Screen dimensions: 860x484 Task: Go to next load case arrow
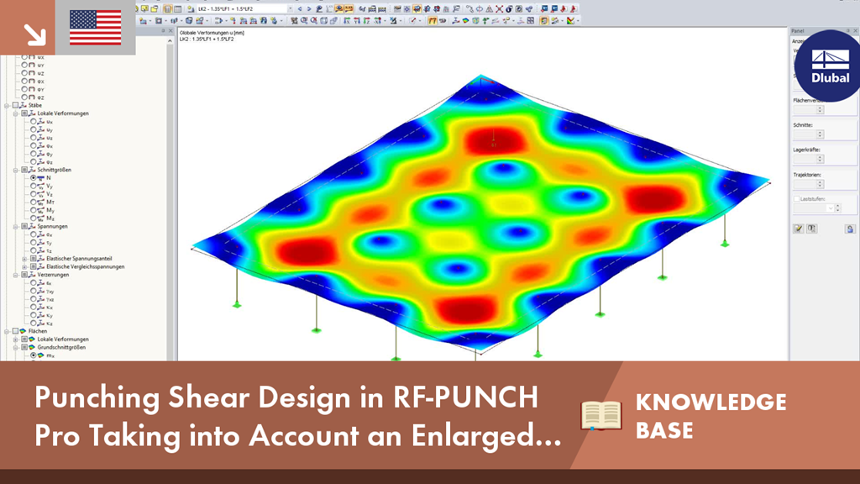click(309, 8)
